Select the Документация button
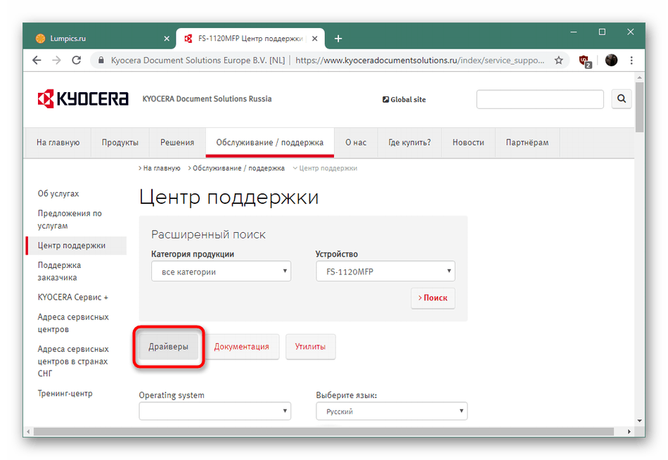This screenshot has width=668, height=460. tap(242, 347)
